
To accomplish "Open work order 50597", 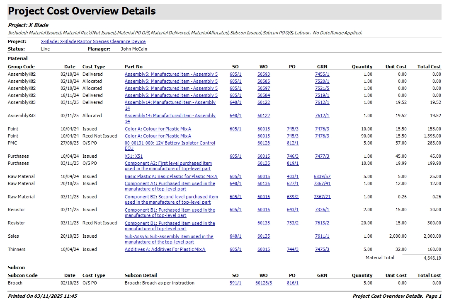I will 263,89.
